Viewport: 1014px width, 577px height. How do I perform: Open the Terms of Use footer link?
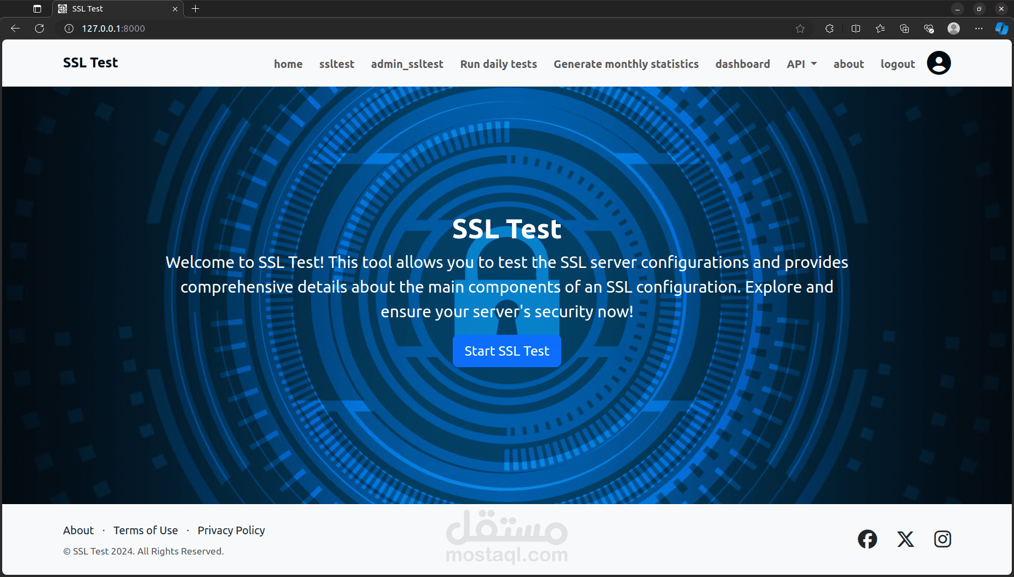click(x=146, y=530)
